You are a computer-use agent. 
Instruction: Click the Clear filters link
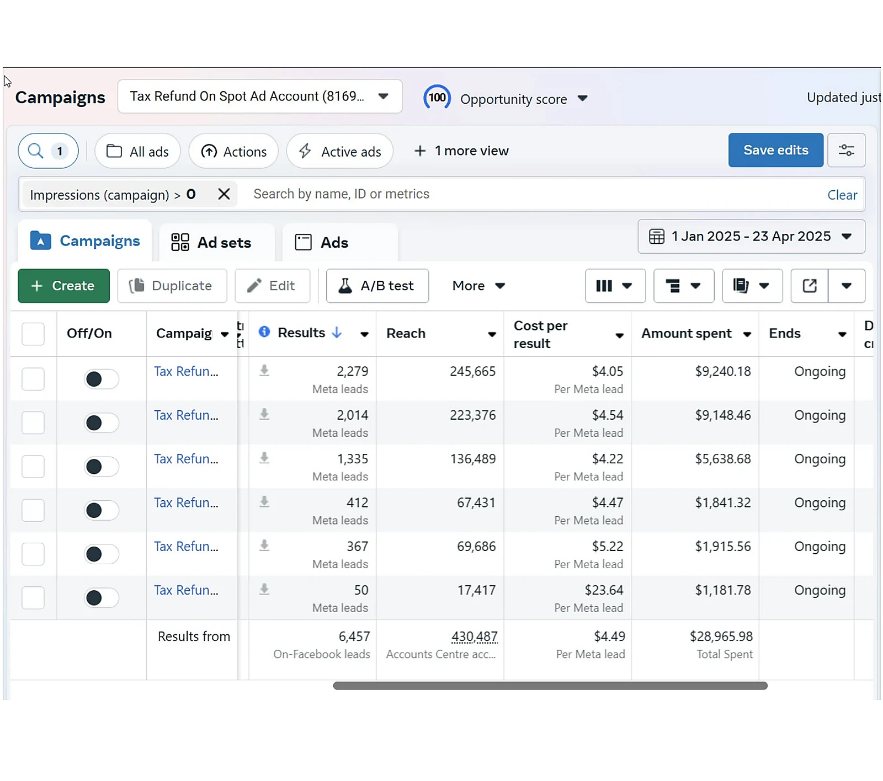click(x=842, y=195)
